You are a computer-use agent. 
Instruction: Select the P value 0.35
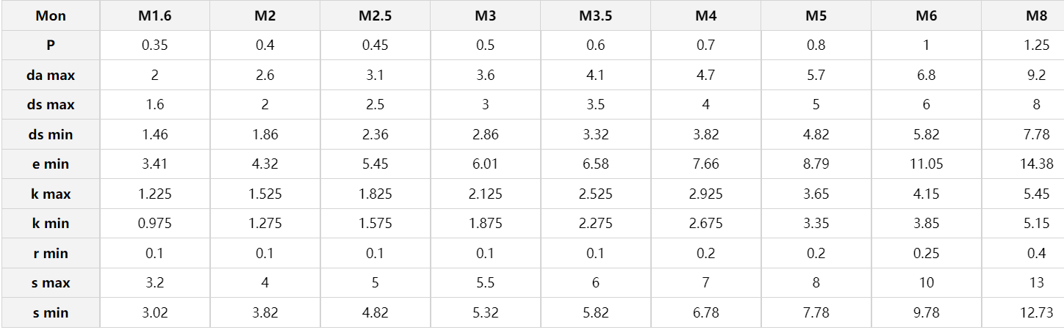[154, 45]
